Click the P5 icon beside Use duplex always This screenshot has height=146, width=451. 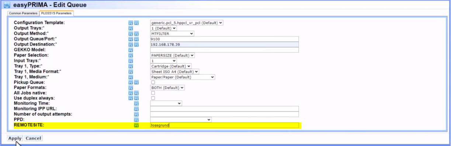coord(136,98)
